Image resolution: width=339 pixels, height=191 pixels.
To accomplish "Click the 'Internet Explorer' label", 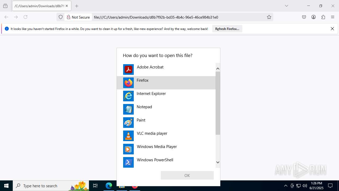I will tap(151, 94).
